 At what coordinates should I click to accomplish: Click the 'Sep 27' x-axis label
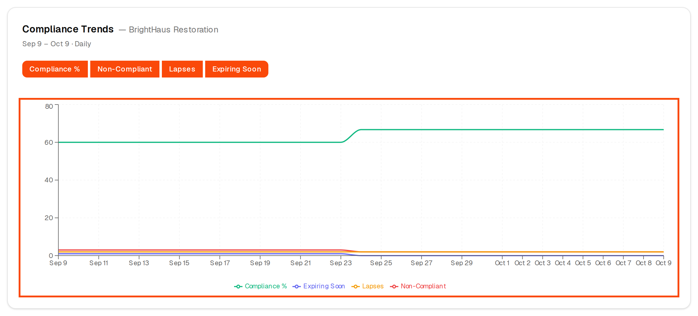(422, 263)
